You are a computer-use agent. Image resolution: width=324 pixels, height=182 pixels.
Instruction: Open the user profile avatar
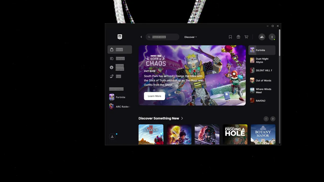click(272, 37)
